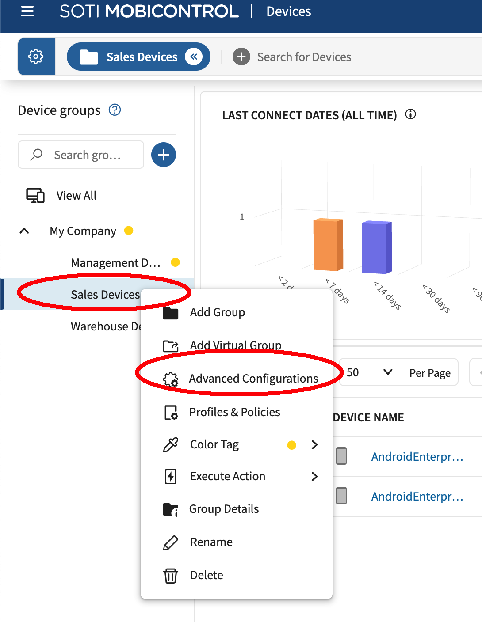This screenshot has height=622, width=482.
Task: Click the Advanced Configurations gear icon
Action: 171,379
